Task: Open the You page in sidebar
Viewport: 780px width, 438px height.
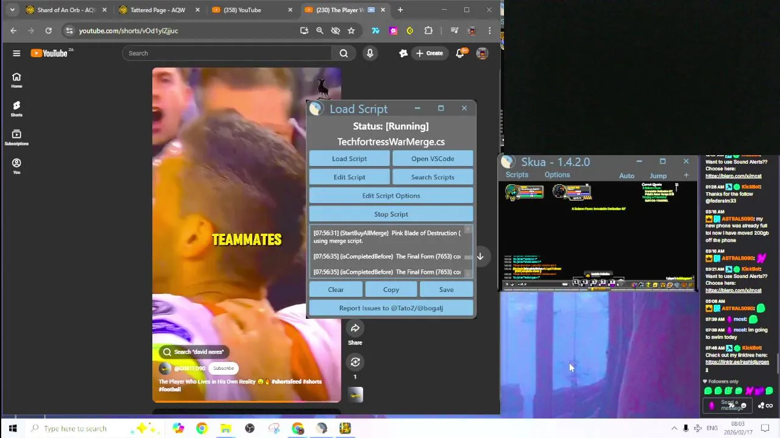Action: click(x=16, y=166)
